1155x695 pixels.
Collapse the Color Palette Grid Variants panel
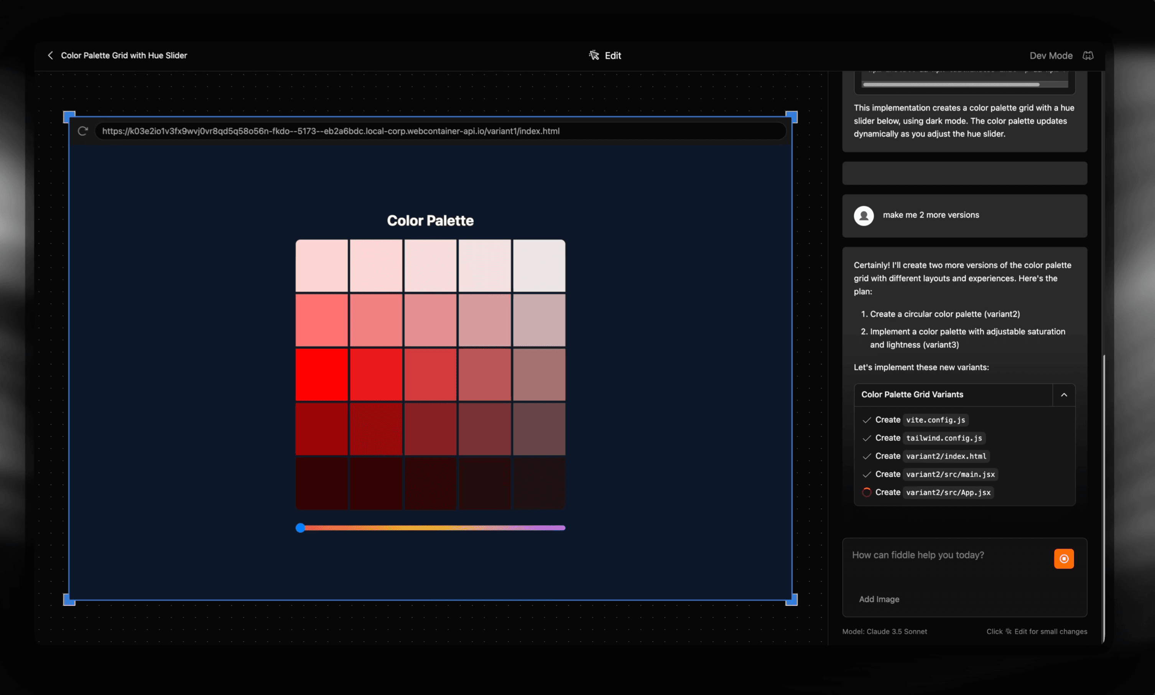pyautogui.click(x=1064, y=395)
